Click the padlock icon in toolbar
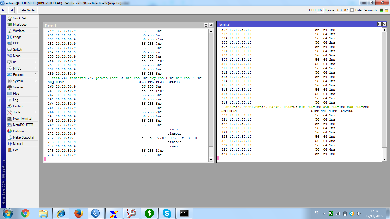This screenshot has height=219, width=390. pos(386,10)
